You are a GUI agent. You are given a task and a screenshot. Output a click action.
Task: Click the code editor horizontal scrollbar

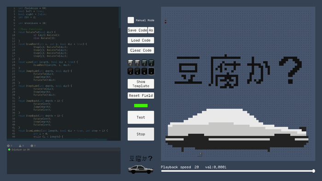tap(57, 140)
